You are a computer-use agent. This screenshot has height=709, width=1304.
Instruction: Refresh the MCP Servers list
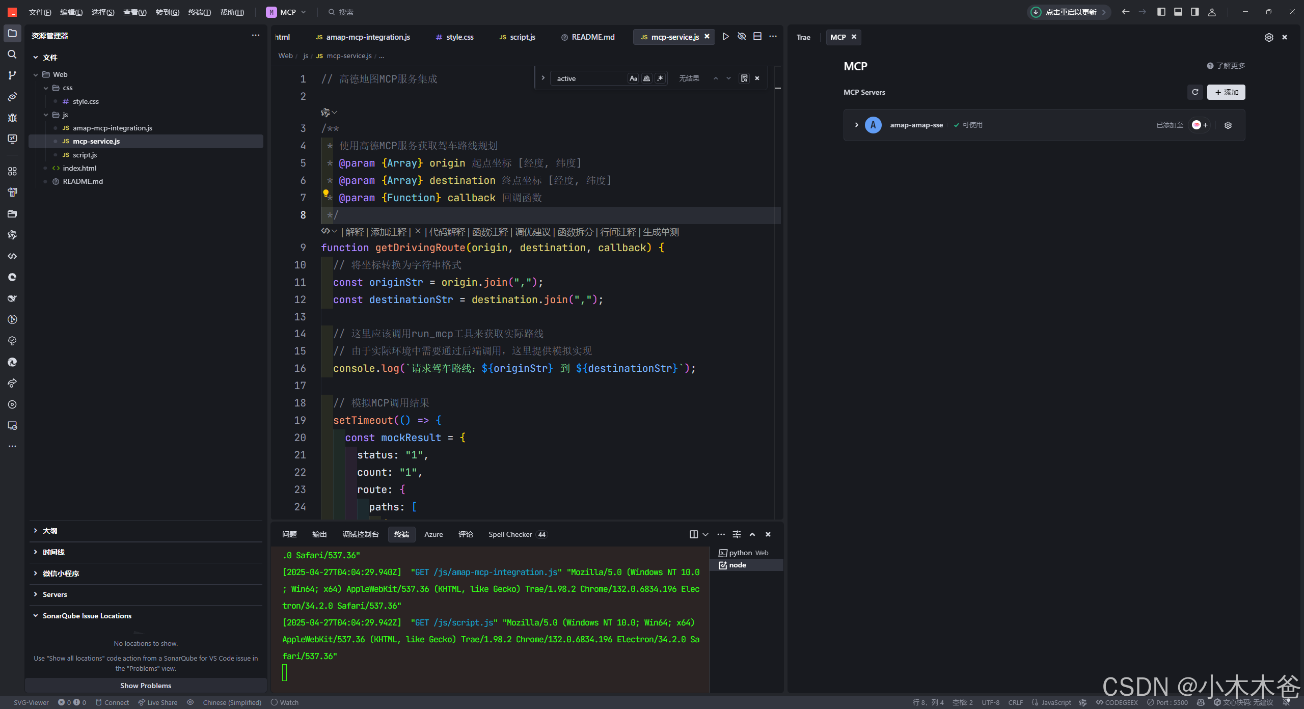coord(1195,92)
